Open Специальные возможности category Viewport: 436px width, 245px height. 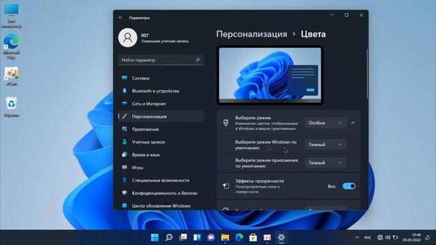(161, 180)
